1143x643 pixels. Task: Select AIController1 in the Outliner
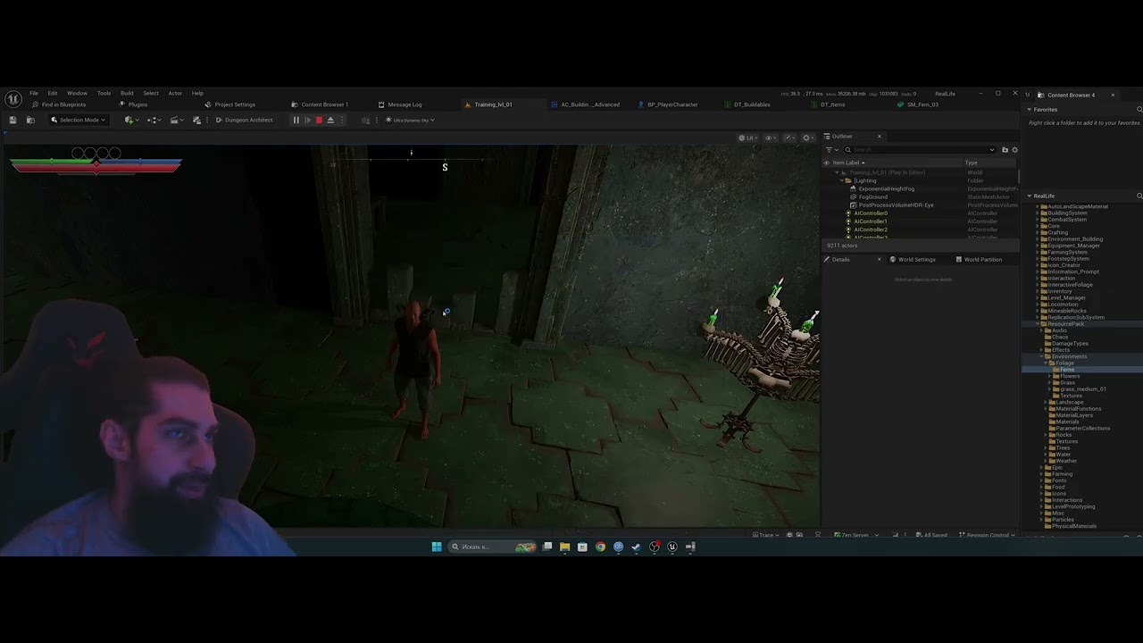click(x=870, y=221)
